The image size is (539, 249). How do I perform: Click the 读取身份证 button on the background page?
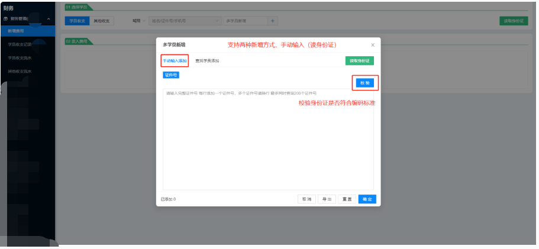(514, 21)
